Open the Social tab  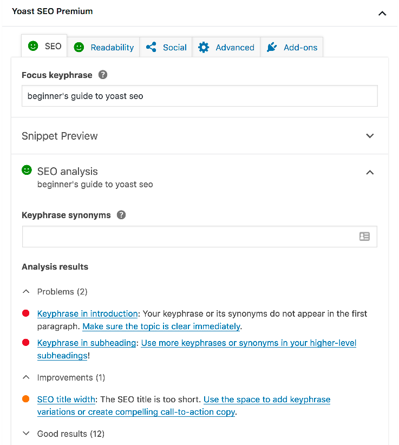click(x=167, y=47)
